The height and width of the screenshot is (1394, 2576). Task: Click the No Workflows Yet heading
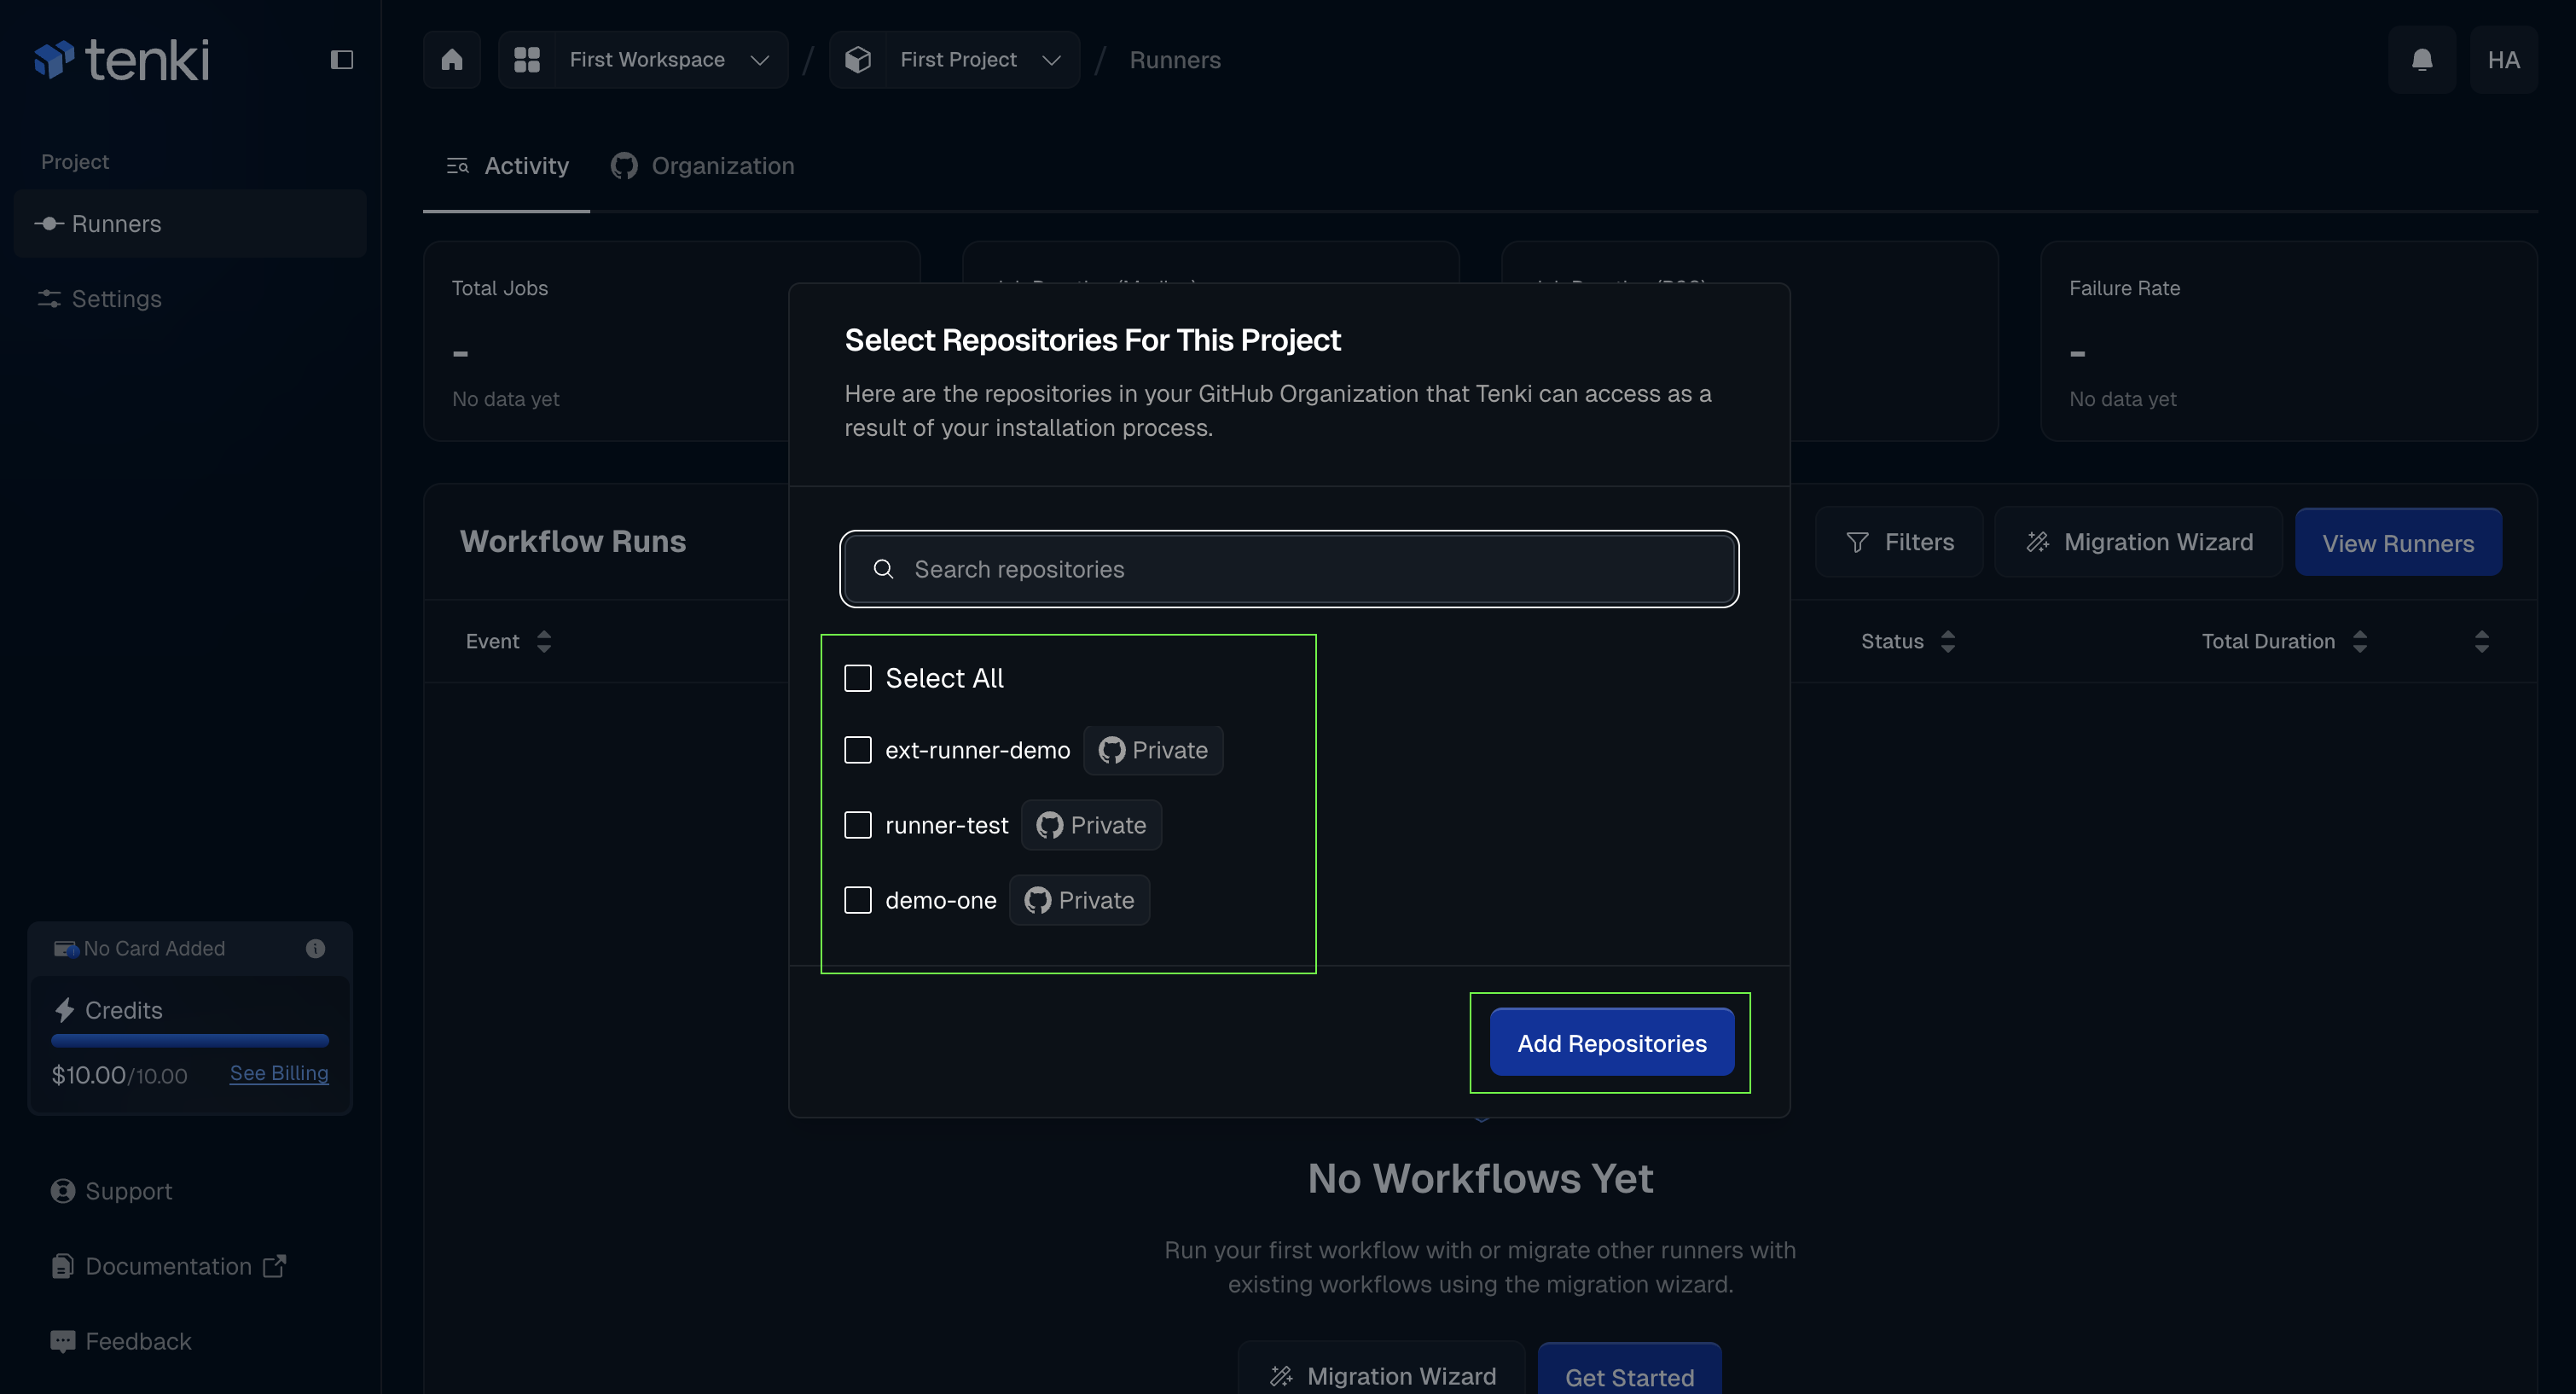click(1480, 1178)
